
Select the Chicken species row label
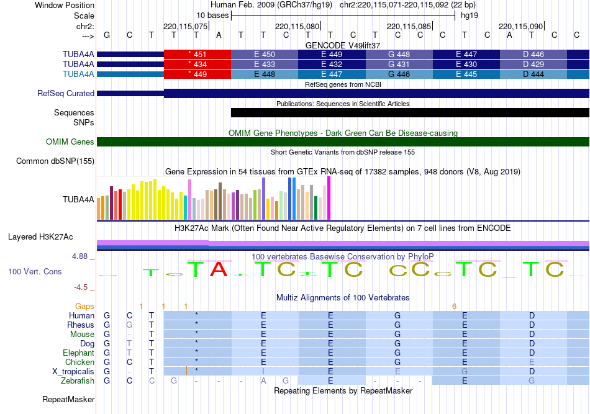79,362
